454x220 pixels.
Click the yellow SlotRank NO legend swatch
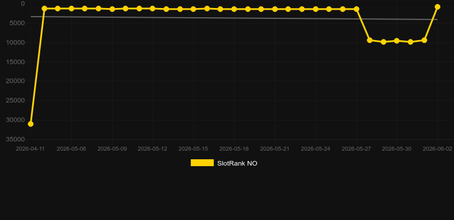202,163
